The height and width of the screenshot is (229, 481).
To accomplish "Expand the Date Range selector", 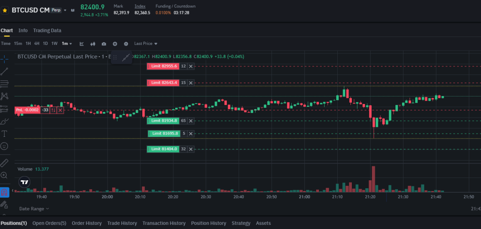I will click(x=34, y=208).
